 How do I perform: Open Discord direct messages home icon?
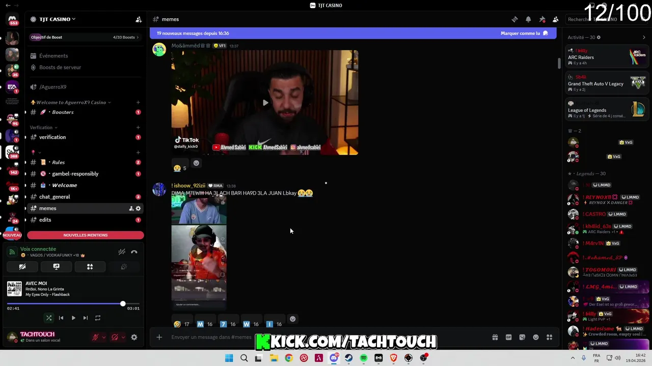tap(12, 19)
